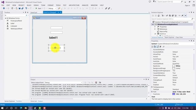The width and height of the screenshot is (196, 110).
Task: Click the Sign in link
Action: 187,5
